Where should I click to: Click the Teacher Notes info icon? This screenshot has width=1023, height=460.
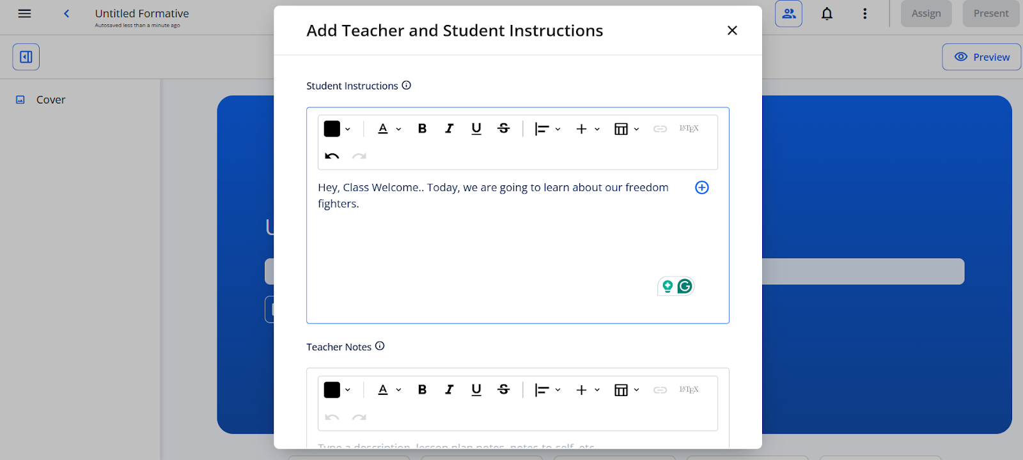click(x=380, y=346)
